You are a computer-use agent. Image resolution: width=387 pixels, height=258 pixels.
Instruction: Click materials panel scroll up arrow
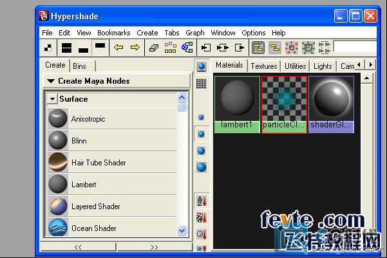(x=367, y=78)
